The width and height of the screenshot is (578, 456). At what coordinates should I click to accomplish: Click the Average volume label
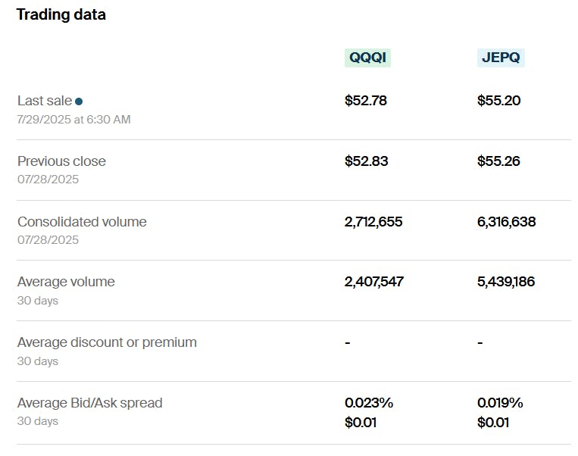pyautogui.click(x=66, y=282)
